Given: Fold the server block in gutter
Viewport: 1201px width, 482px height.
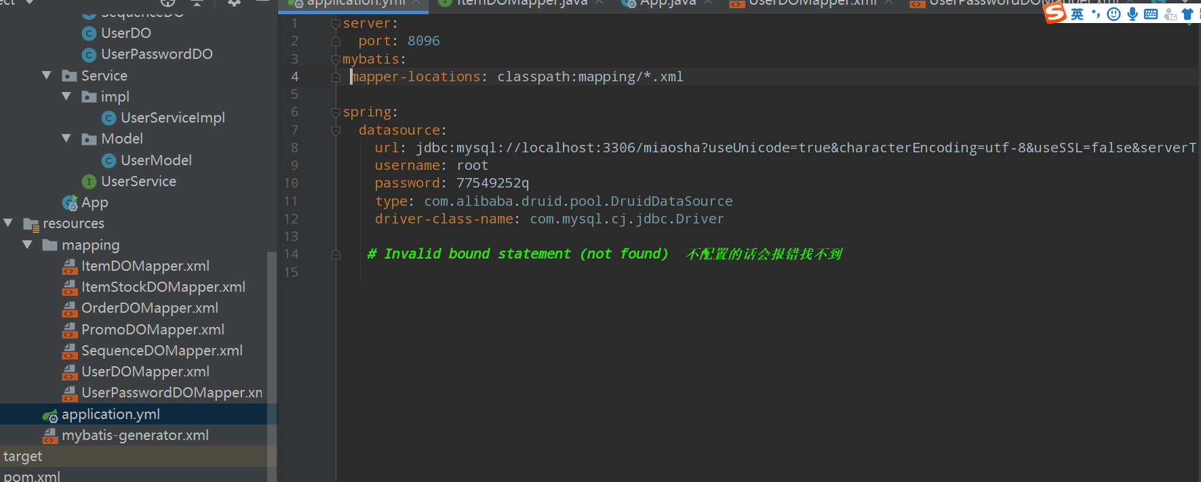Looking at the screenshot, I should point(336,24).
